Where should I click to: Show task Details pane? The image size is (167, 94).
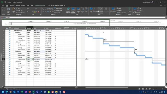(119, 10)
